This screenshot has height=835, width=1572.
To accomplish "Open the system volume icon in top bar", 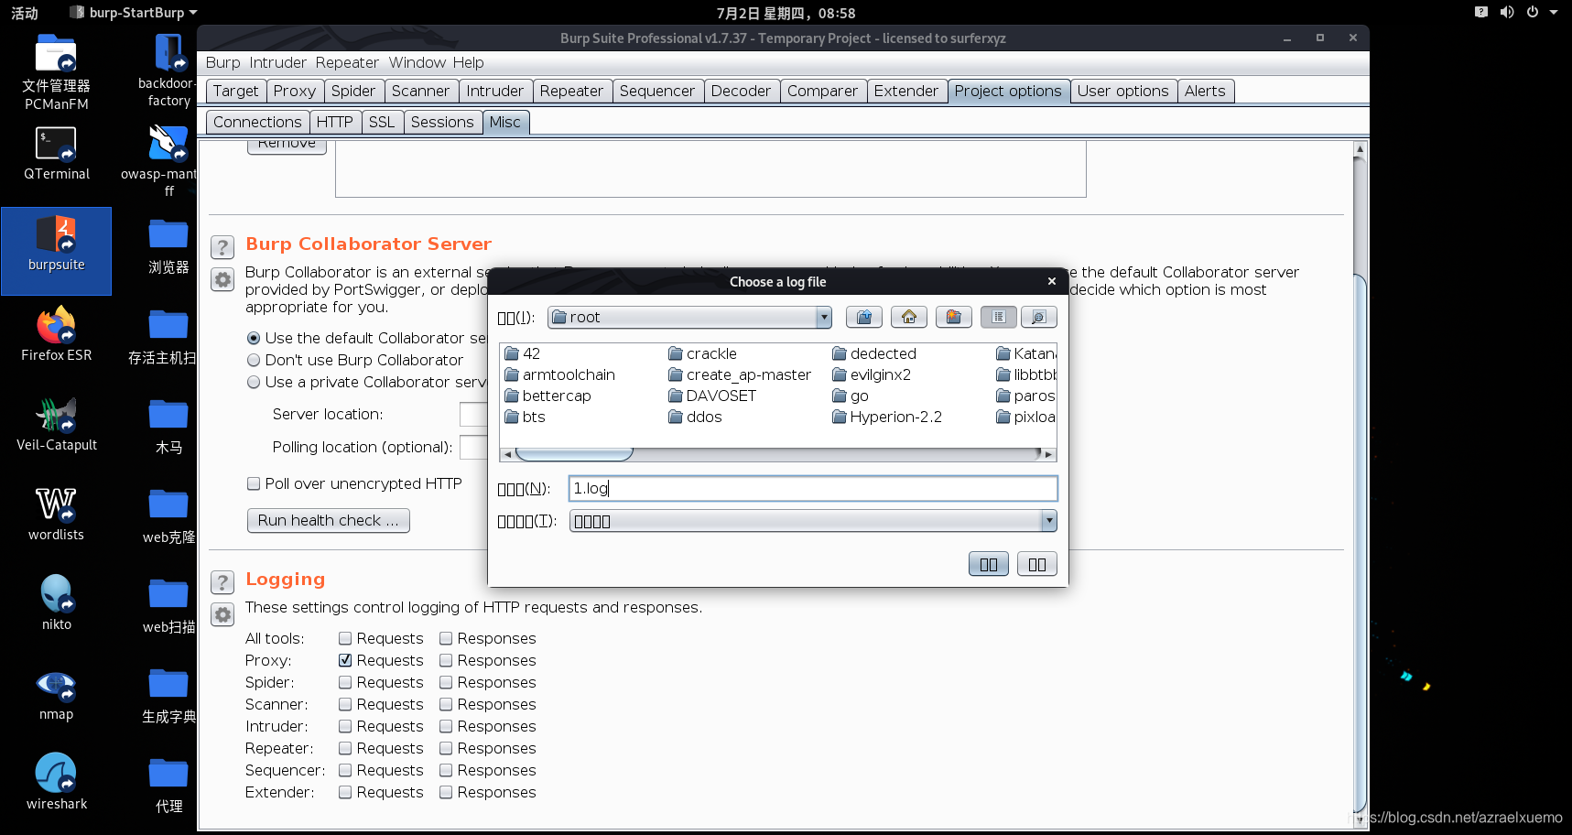I will pos(1507,12).
